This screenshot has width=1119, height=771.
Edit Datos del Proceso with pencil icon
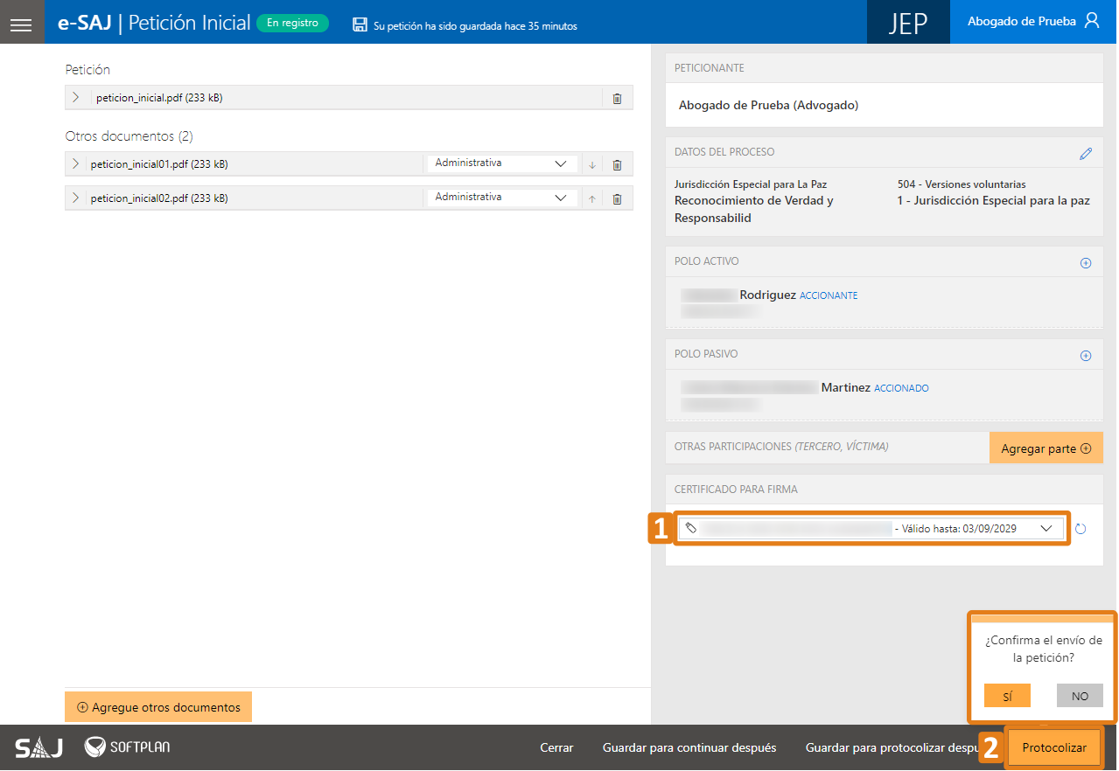pos(1086,154)
